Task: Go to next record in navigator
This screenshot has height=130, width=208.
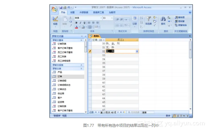Action: pos(118,112)
